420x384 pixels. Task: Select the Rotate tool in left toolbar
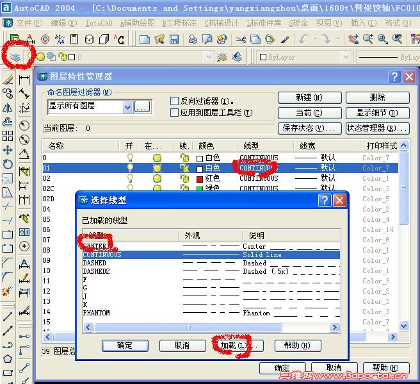point(8,164)
